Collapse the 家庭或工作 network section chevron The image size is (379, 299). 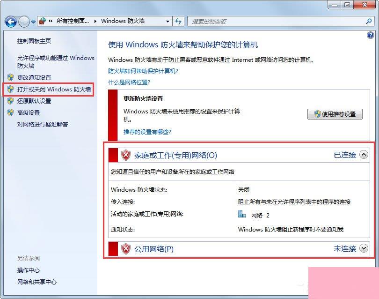pyautogui.click(x=364, y=155)
